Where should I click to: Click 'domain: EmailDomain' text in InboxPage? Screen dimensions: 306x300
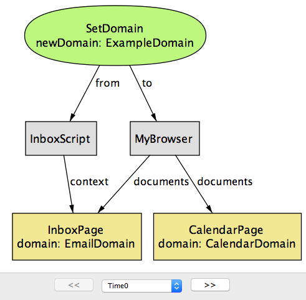[76, 244]
